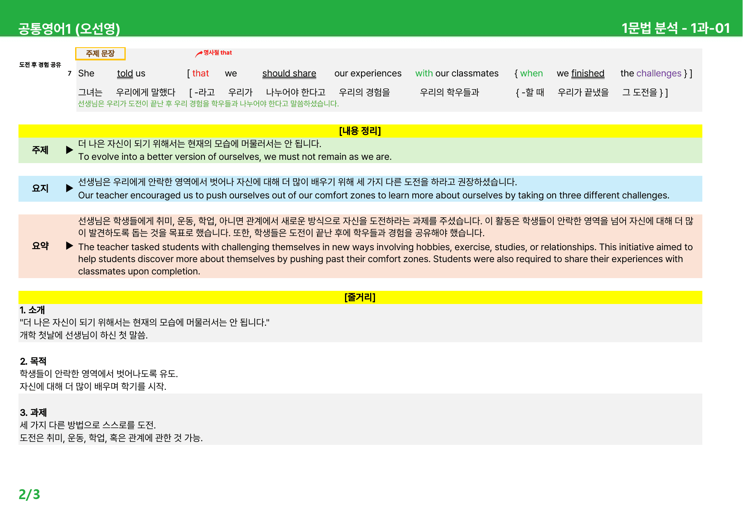Viewport: 743px width, 525px height.
Task: Click the sentence starting Our teacher encouraged us
Action: tap(374, 195)
